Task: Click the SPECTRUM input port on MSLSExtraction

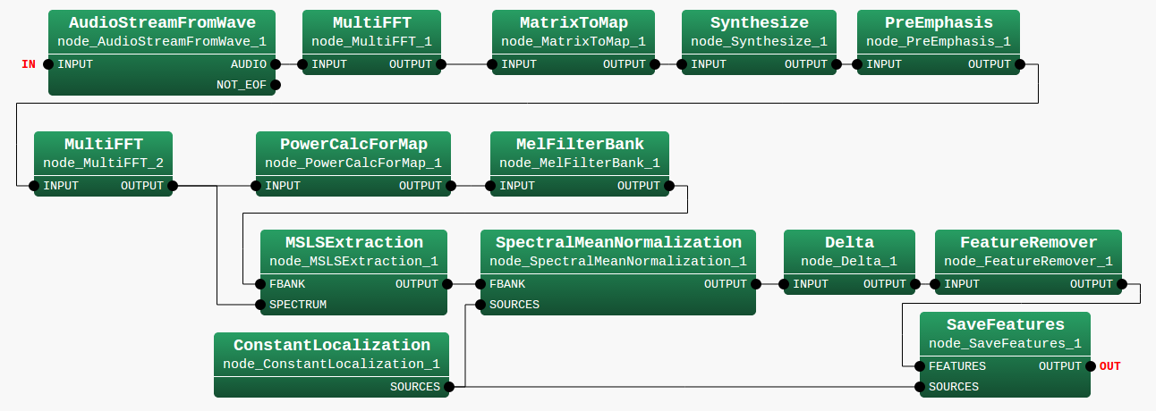Action: [260, 305]
